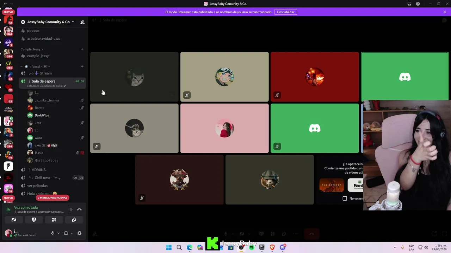451x253 pixels.
Task: Jump to 2 menciones nuevas
Action: 52,197
